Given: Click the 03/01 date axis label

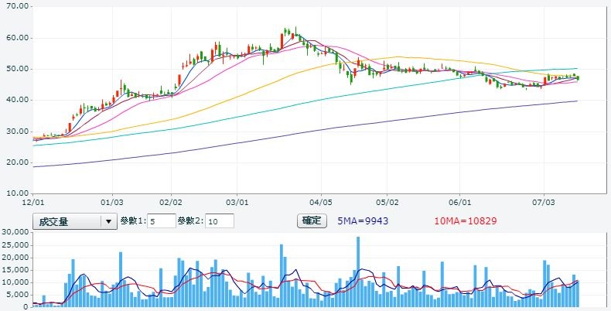Looking at the screenshot, I should coord(237,203).
